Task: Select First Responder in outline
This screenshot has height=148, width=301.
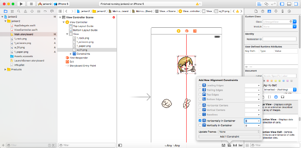Action: [79, 58]
